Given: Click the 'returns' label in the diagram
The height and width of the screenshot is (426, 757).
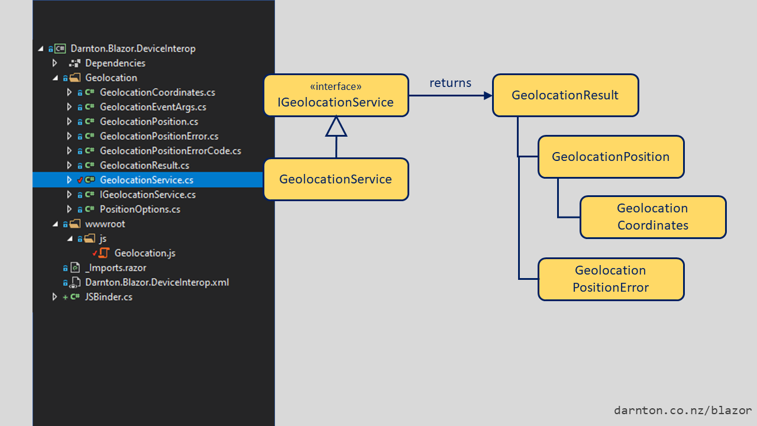Looking at the screenshot, I should pos(451,83).
